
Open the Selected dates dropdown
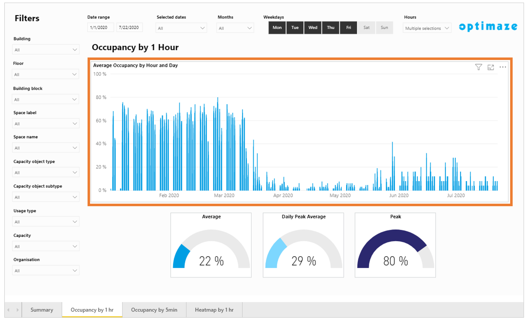point(181,28)
